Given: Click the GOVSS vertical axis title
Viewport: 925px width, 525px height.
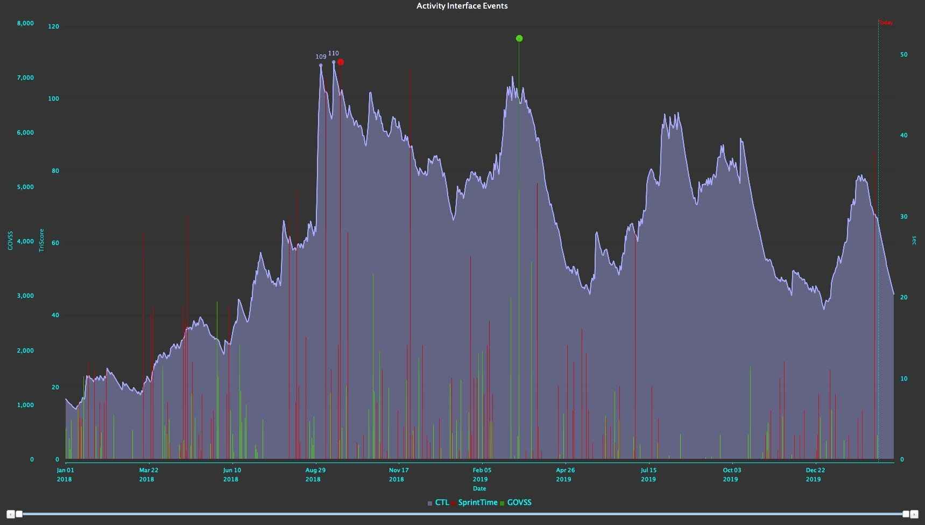Looking at the screenshot, I should 10,241.
